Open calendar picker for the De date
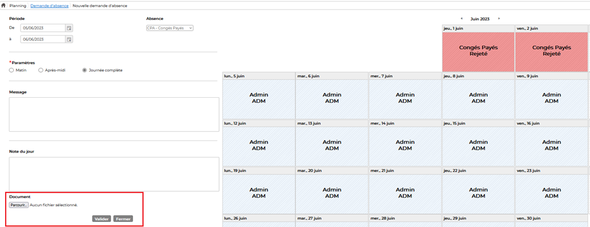This screenshot has height=227, width=590. [x=69, y=28]
